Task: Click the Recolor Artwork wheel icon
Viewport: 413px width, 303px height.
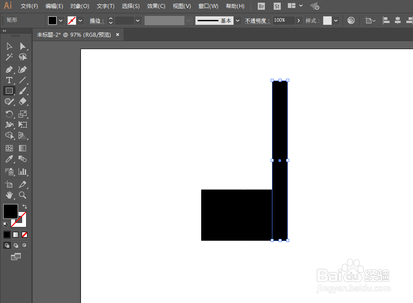Action: pyautogui.click(x=351, y=20)
